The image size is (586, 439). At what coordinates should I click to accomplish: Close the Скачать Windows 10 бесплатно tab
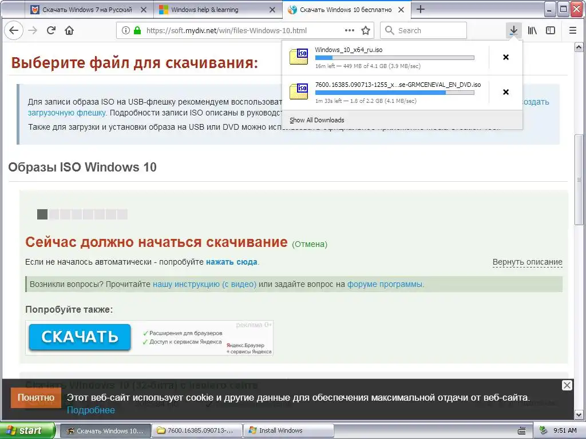click(401, 10)
